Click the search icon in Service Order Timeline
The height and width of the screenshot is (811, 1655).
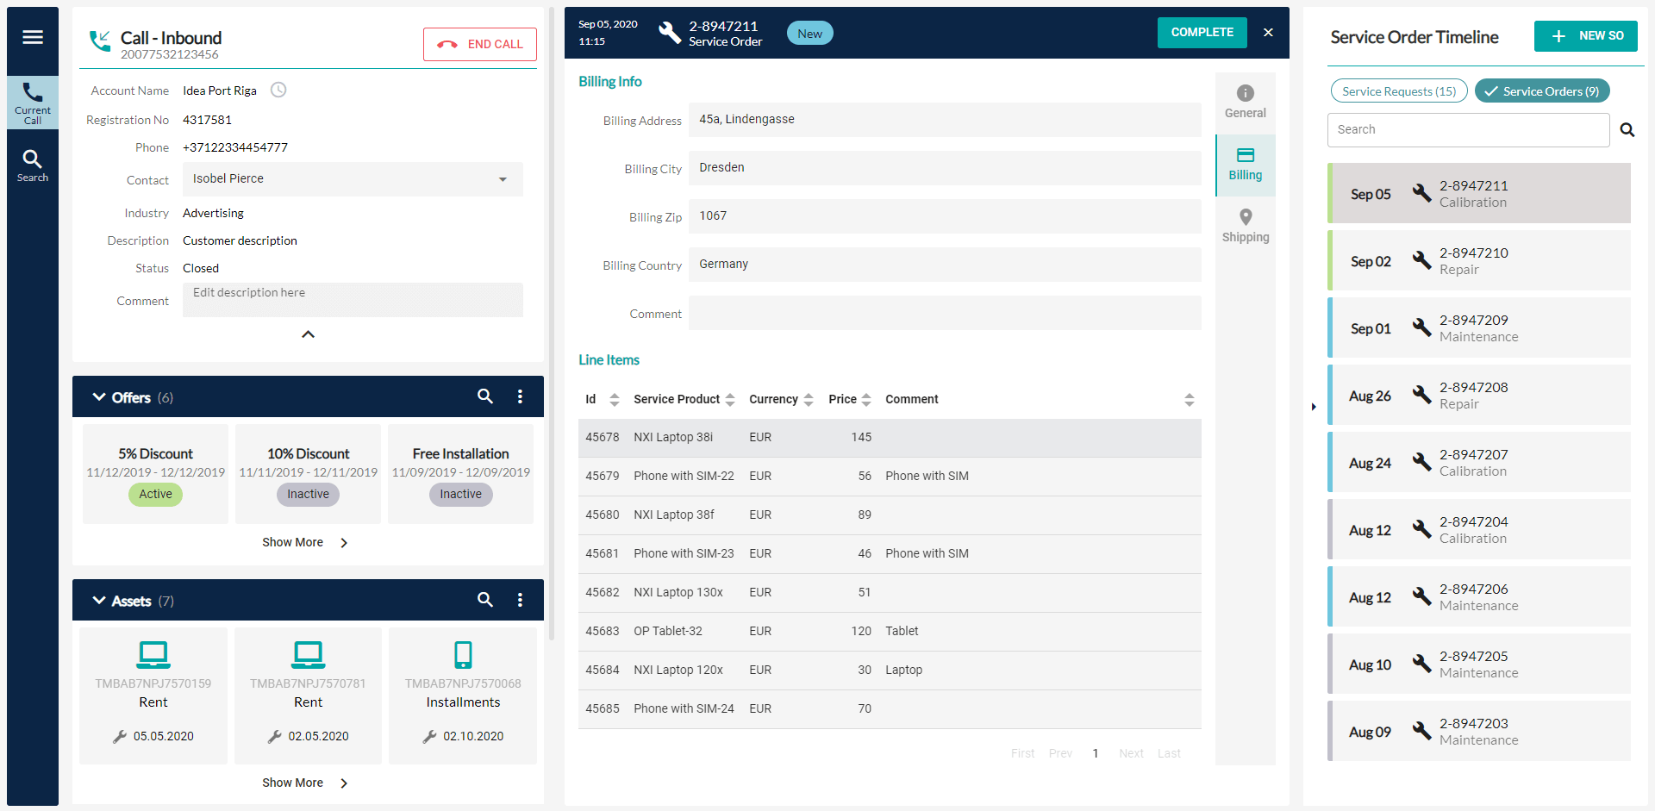1627,129
